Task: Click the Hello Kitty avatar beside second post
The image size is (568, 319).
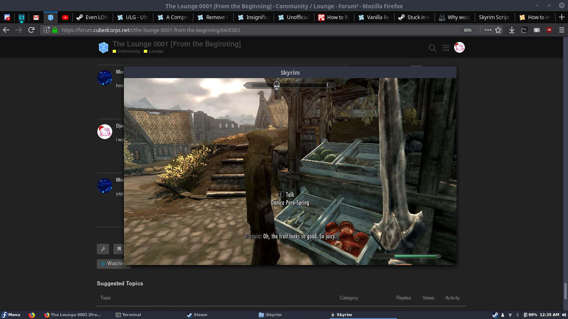Action: (105, 132)
